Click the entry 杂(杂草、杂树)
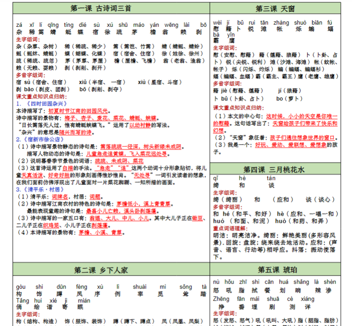 point(37,46)
